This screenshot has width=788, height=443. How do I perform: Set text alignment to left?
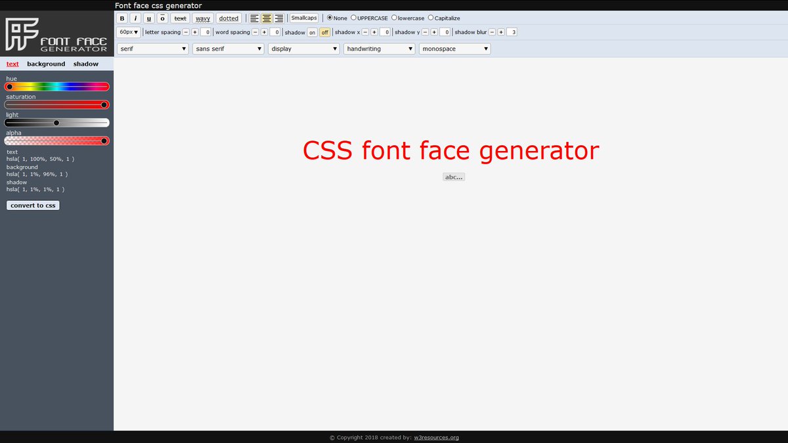254,18
